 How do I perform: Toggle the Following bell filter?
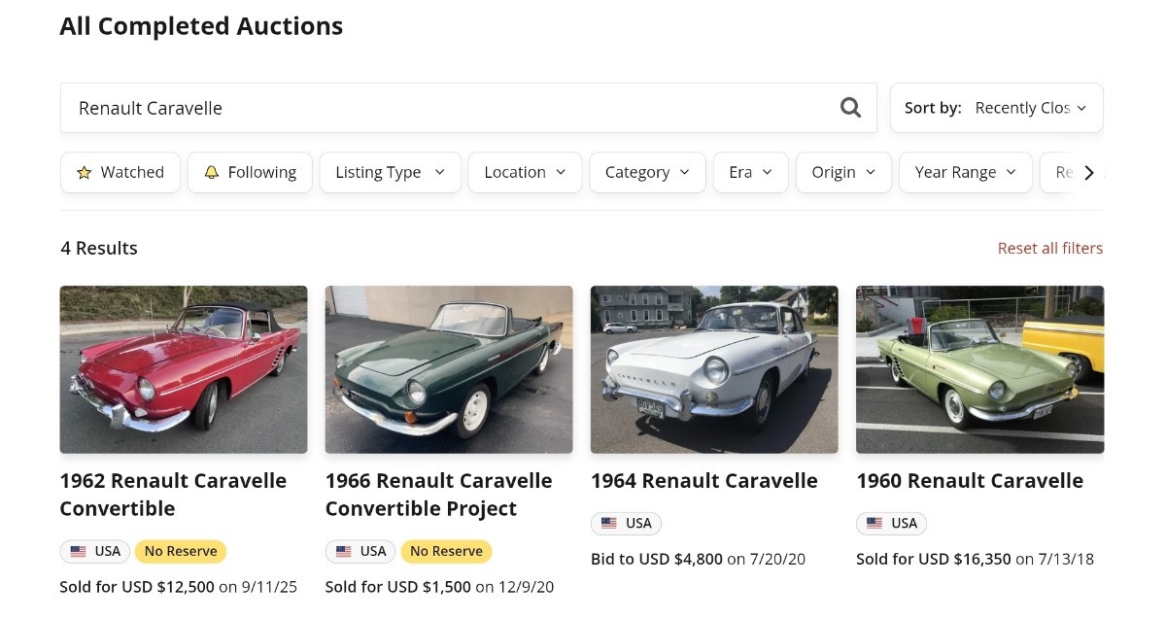coord(250,172)
